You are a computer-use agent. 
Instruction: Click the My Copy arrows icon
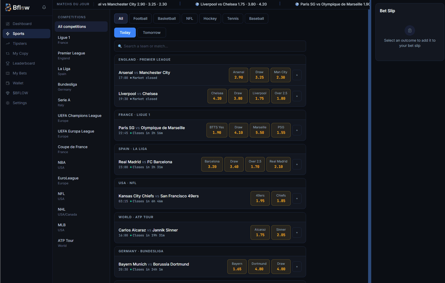coord(8,53)
